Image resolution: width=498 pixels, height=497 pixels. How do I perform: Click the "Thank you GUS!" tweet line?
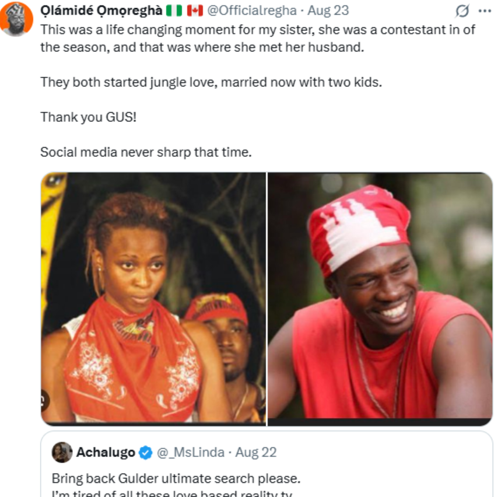pyautogui.click(x=88, y=117)
